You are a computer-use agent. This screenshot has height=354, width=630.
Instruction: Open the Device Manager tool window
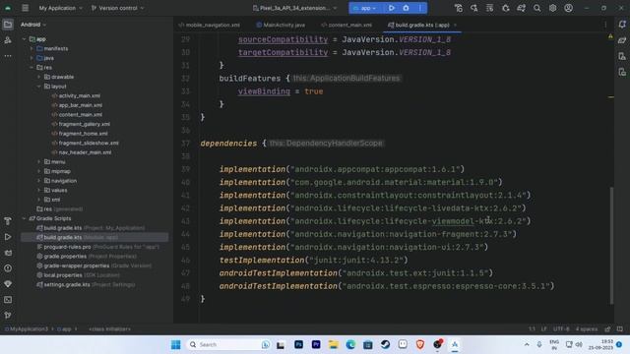pos(622,56)
